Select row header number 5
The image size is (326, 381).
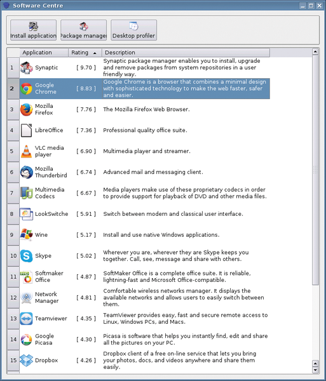click(13, 151)
